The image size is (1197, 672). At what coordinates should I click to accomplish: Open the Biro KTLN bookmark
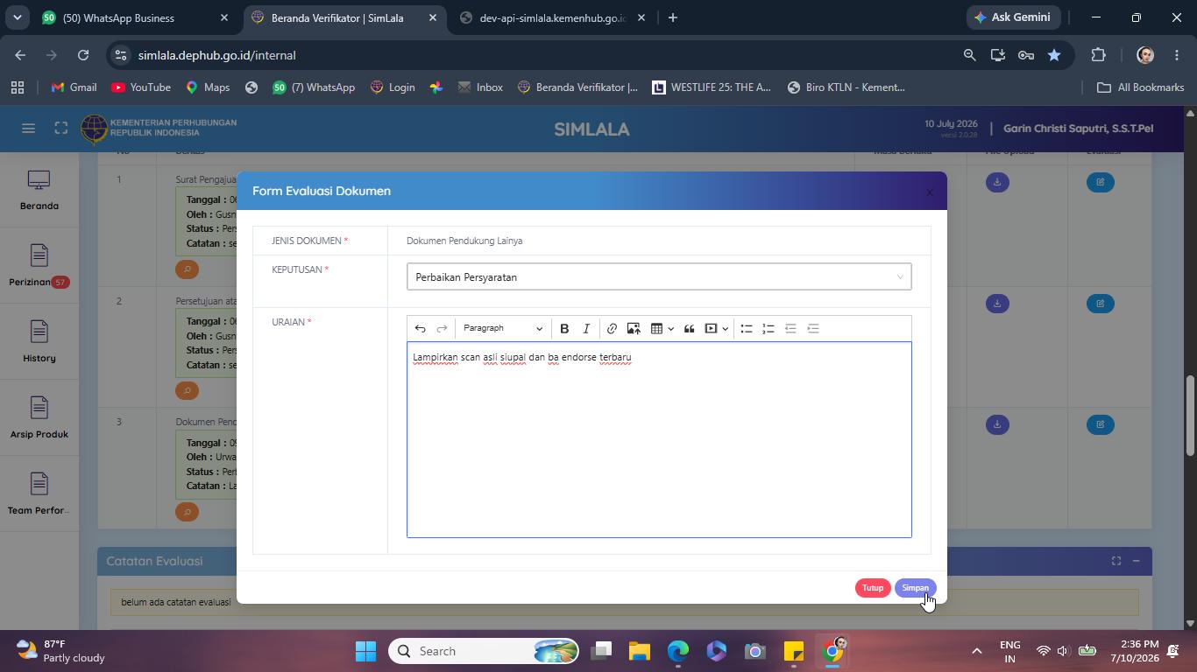click(846, 87)
